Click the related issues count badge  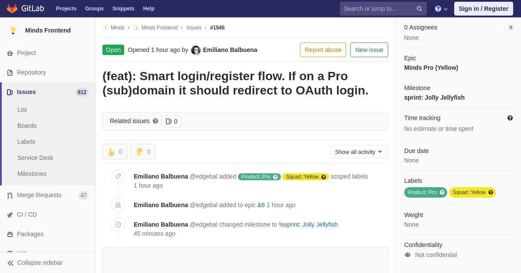click(x=171, y=121)
